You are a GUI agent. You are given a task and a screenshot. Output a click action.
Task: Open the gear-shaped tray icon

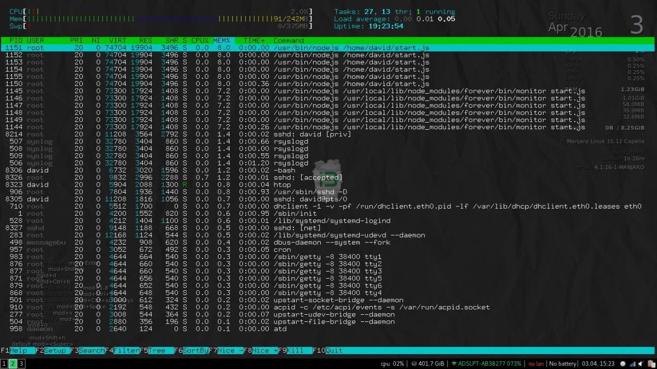pyautogui.click(x=624, y=364)
